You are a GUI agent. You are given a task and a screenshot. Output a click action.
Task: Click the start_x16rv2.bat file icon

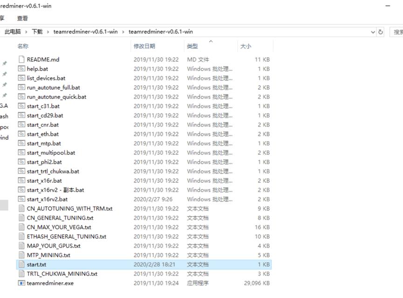point(21,199)
